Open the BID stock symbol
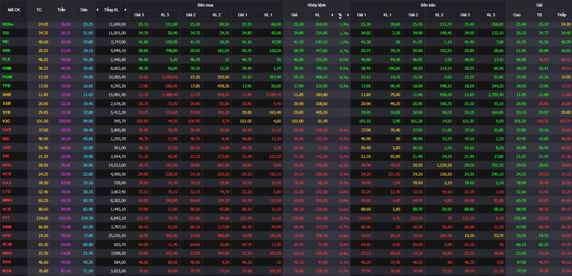This screenshot has height=276, width=572. pos(6,139)
